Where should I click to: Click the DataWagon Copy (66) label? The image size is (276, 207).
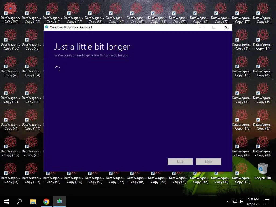(x=137, y=180)
